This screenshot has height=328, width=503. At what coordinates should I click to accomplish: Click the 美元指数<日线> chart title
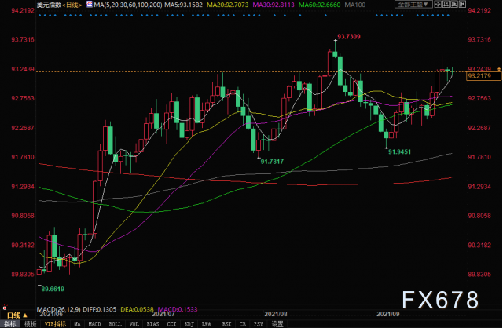59,5
